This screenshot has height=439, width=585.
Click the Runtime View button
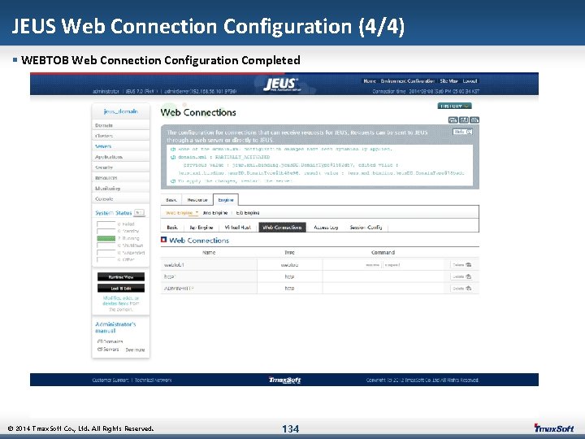coord(121,276)
